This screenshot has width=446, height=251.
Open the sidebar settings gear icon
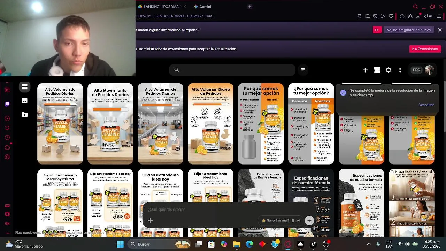7,157
